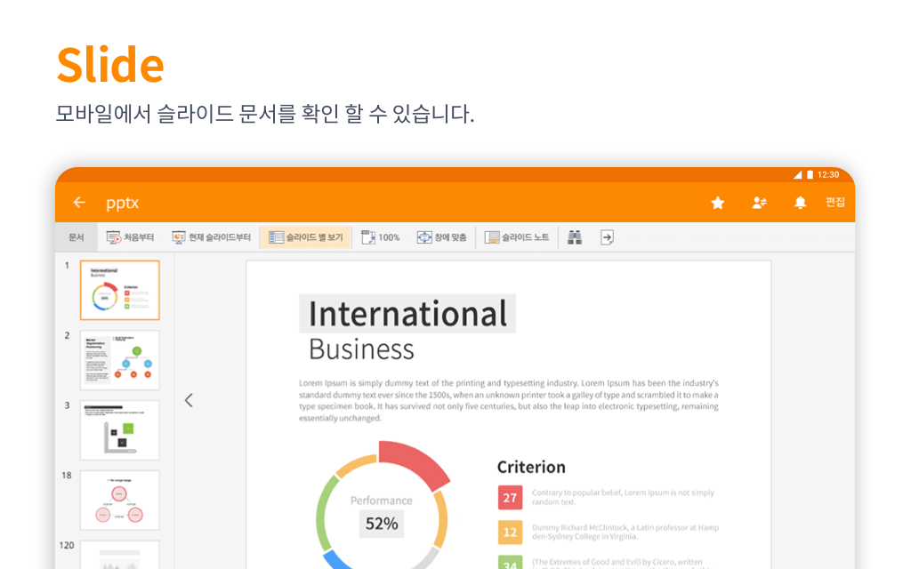Tap the 편집 edit button
The height and width of the screenshot is (569, 911).
(x=834, y=202)
